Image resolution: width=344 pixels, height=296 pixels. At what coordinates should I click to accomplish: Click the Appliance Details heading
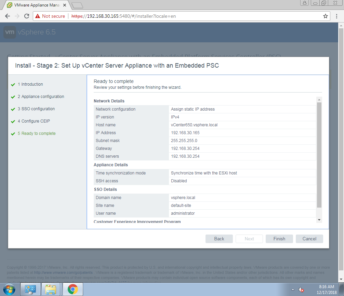pos(111,165)
